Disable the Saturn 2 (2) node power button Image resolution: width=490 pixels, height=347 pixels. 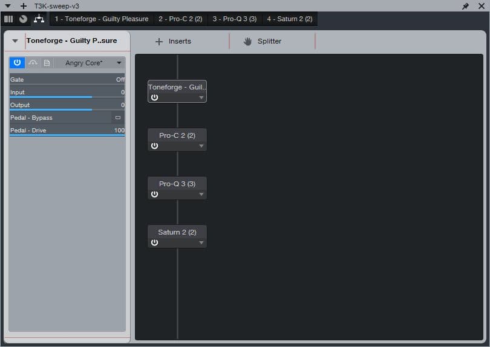pos(154,242)
